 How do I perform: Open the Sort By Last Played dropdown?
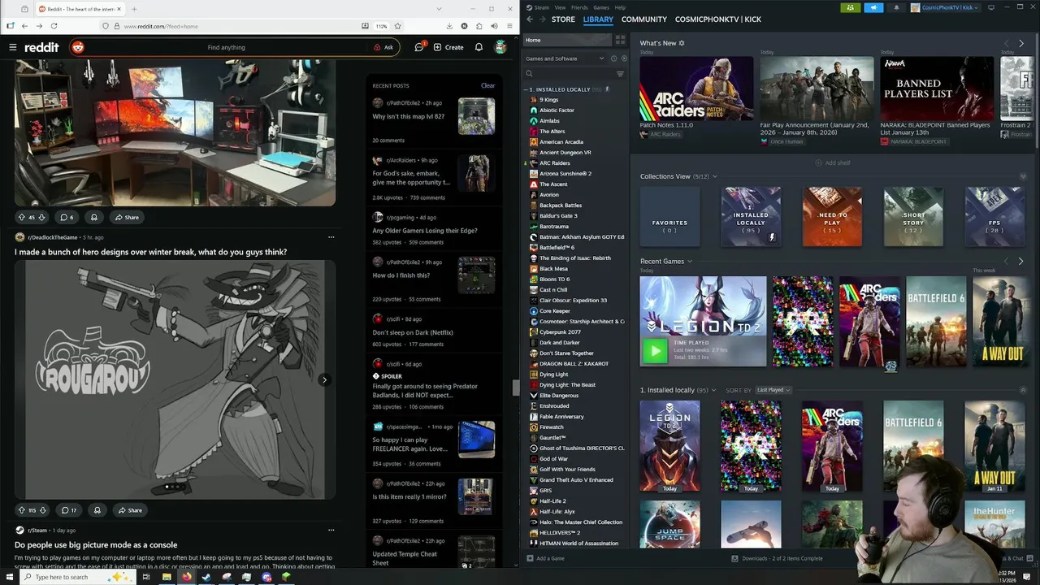tap(773, 390)
